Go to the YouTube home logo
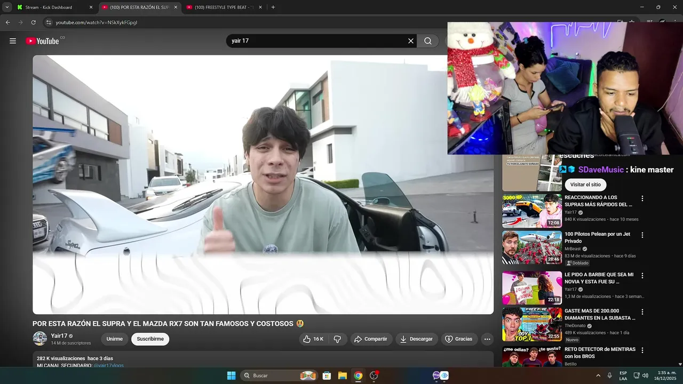 [42, 41]
